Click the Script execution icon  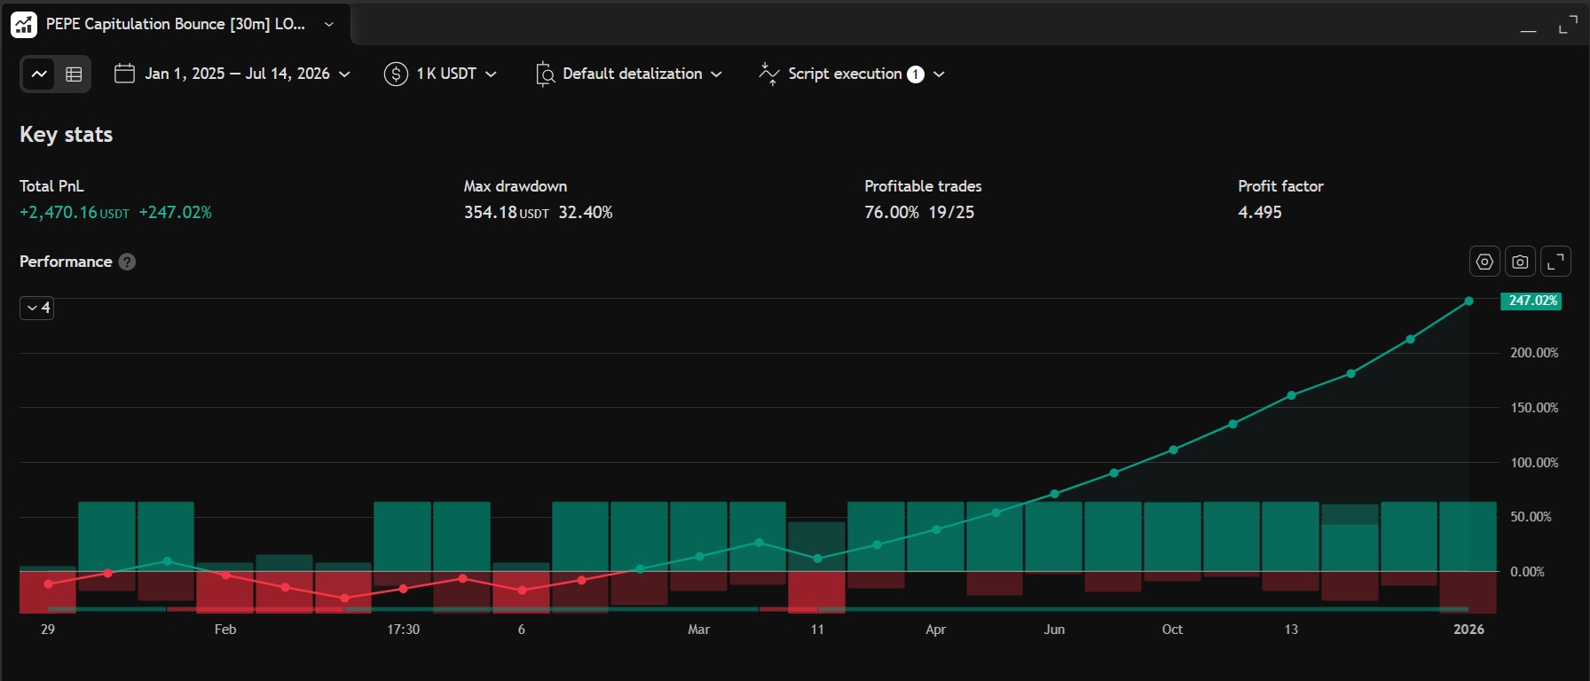[x=768, y=74]
